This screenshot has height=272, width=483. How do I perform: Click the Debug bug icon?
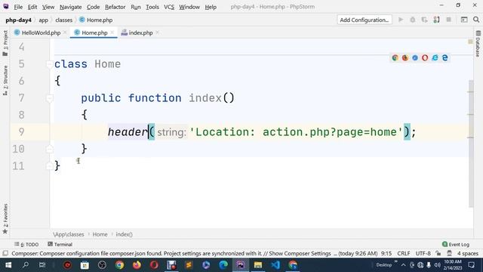point(413,20)
